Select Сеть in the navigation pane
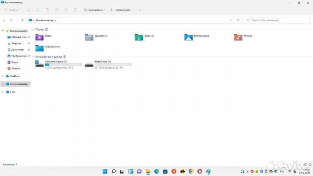The height and width of the screenshot is (176, 313). click(x=13, y=92)
